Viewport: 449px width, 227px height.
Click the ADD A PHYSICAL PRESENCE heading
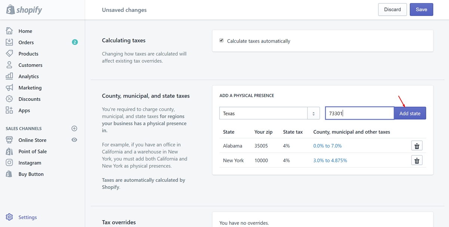click(x=247, y=96)
